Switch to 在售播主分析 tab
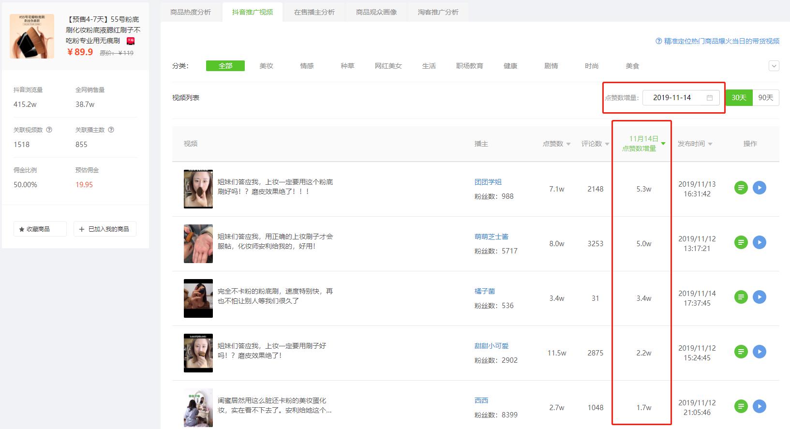The height and width of the screenshot is (429, 790). (x=314, y=12)
